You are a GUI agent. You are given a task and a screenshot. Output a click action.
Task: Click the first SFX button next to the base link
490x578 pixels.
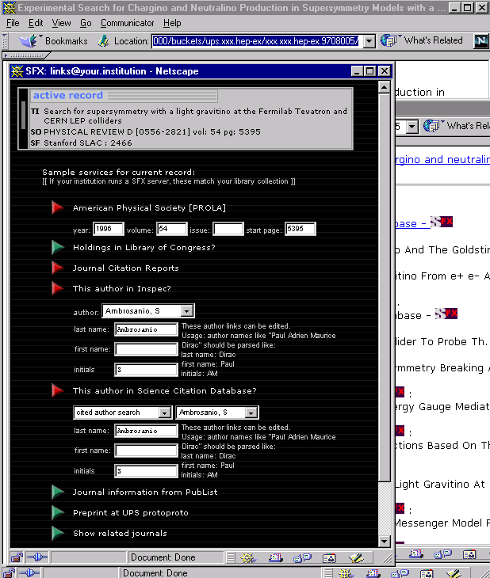tap(442, 222)
